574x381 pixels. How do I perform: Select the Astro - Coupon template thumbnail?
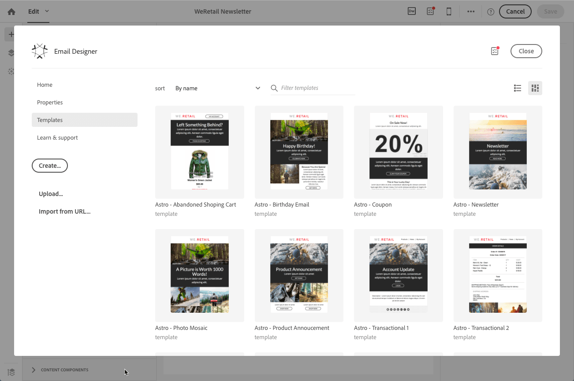click(399, 152)
